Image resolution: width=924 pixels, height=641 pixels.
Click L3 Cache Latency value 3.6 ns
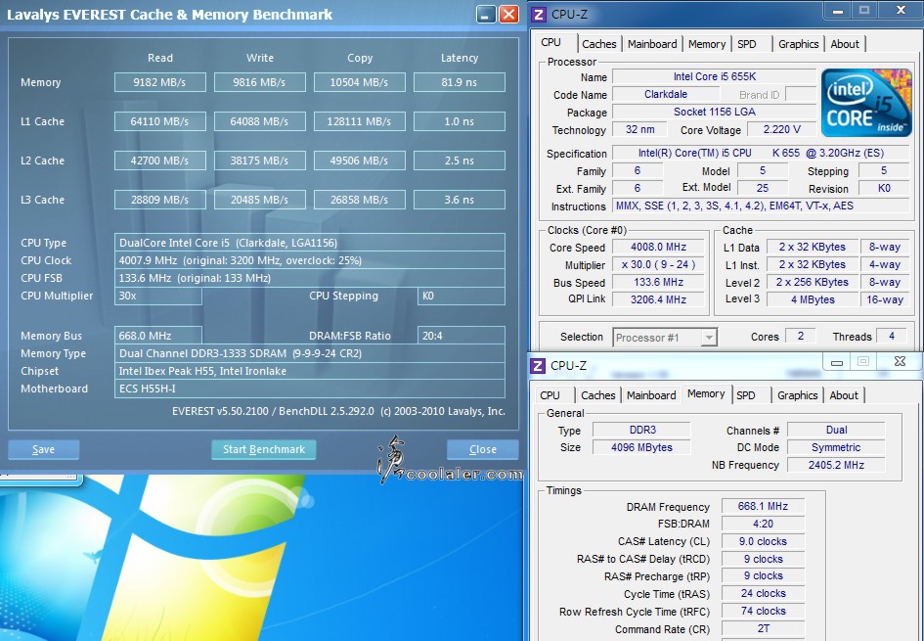[x=459, y=200]
